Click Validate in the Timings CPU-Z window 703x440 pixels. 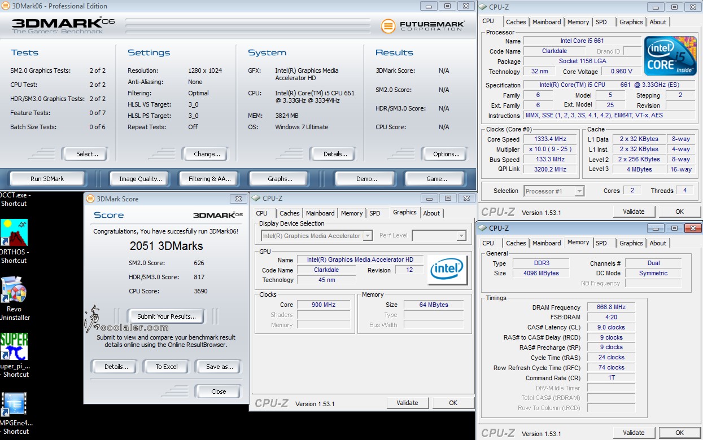(634, 433)
